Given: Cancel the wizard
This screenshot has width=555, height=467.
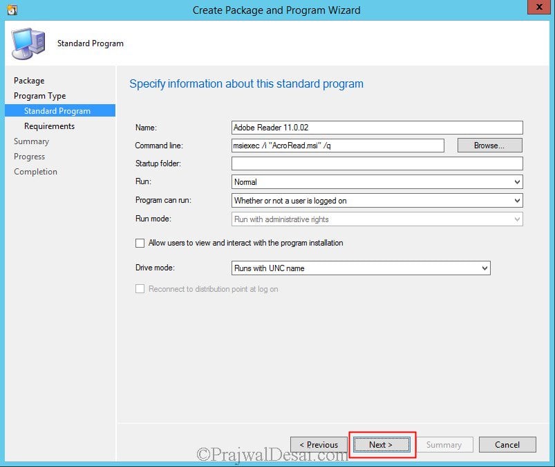Looking at the screenshot, I should (507, 444).
